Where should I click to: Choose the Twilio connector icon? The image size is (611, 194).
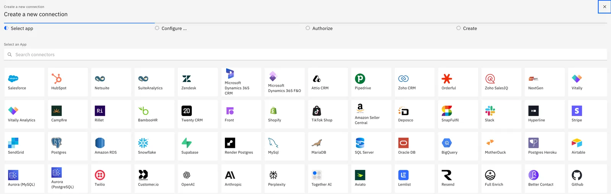(100, 175)
